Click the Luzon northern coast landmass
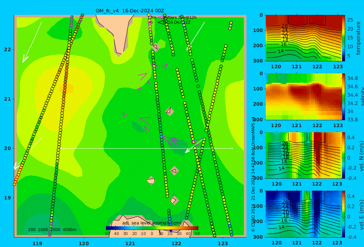364x247 pixels. [x=149, y=226]
